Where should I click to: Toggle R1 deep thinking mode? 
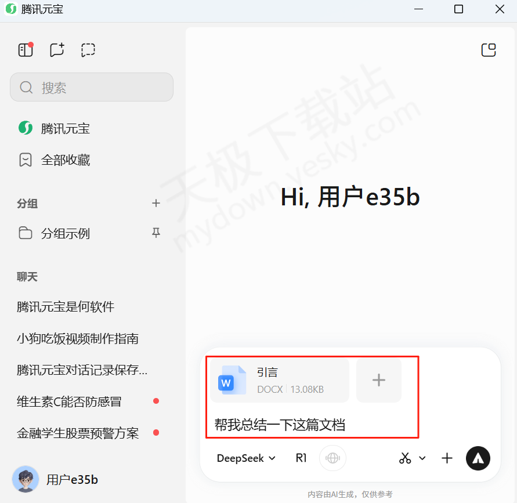click(301, 458)
